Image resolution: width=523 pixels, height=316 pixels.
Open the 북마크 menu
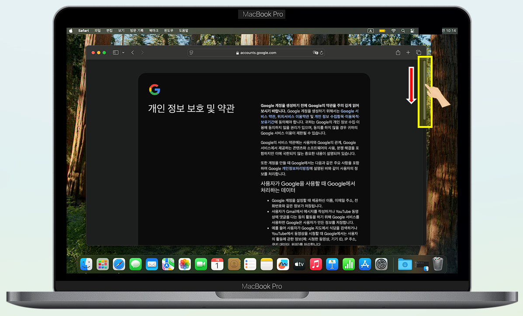click(154, 31)
